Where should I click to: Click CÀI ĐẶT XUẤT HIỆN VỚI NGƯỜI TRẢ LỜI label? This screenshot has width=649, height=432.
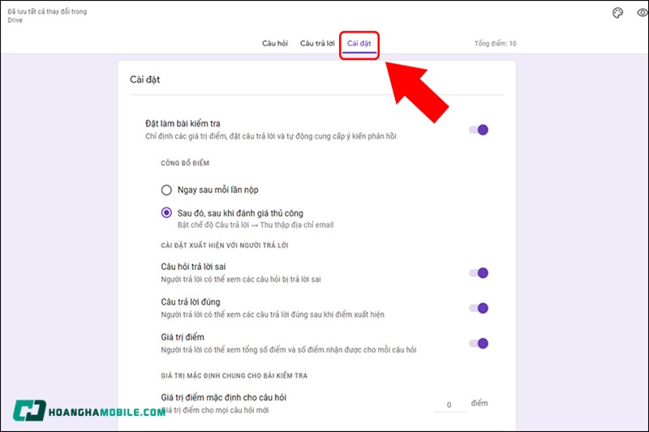pos(225,245)
